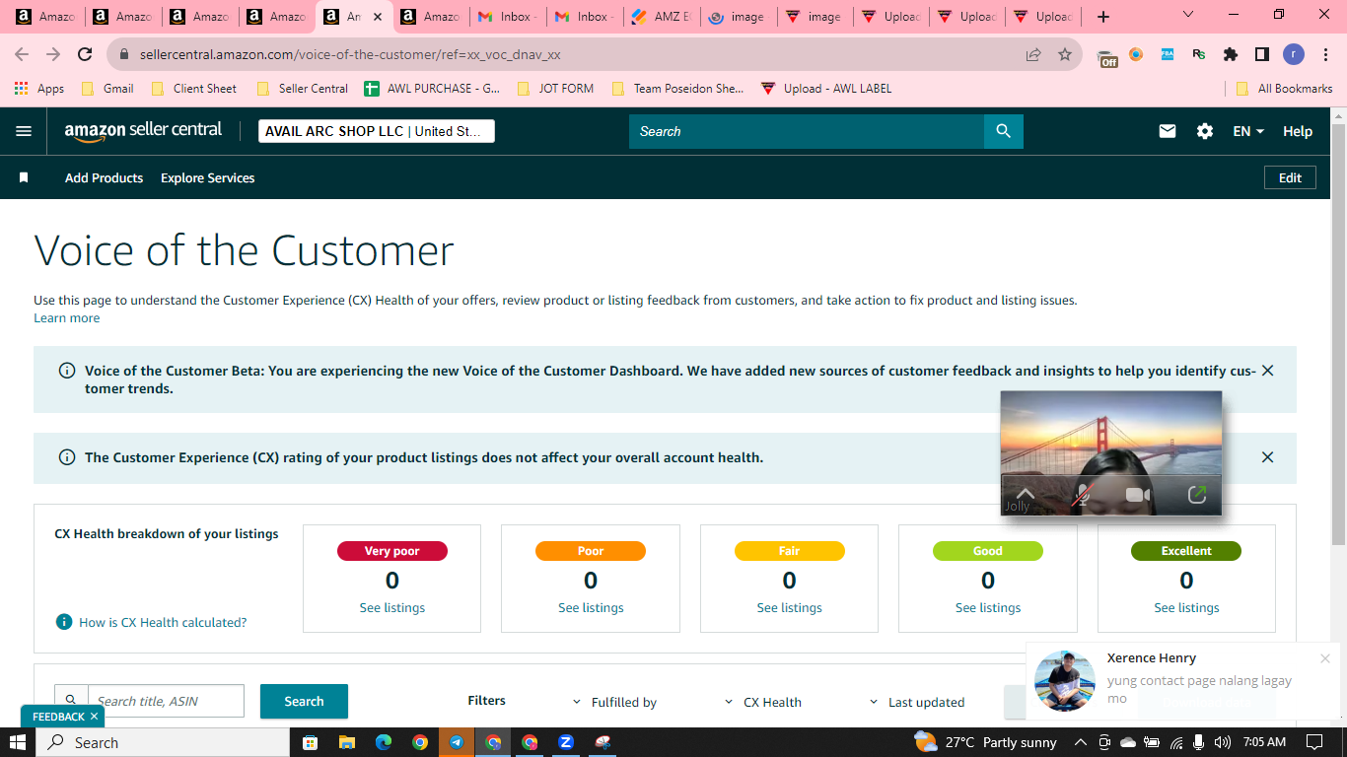Image resolution: width=1347 pixels, height=757 pixels.
Task: Open the RS browser extension
Action: (1199, 55)
